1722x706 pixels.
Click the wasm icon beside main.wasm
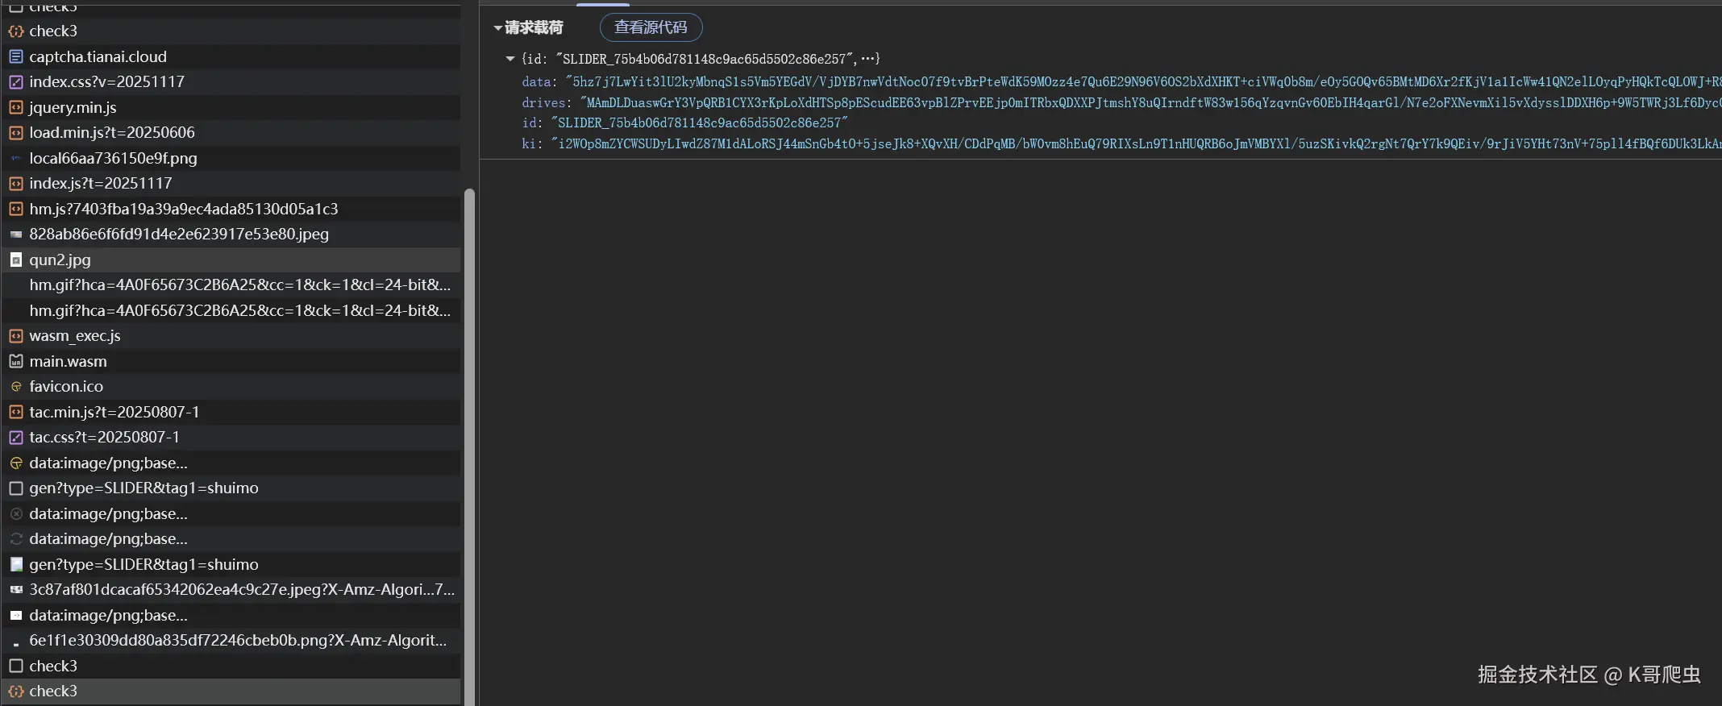coord(16,361)
